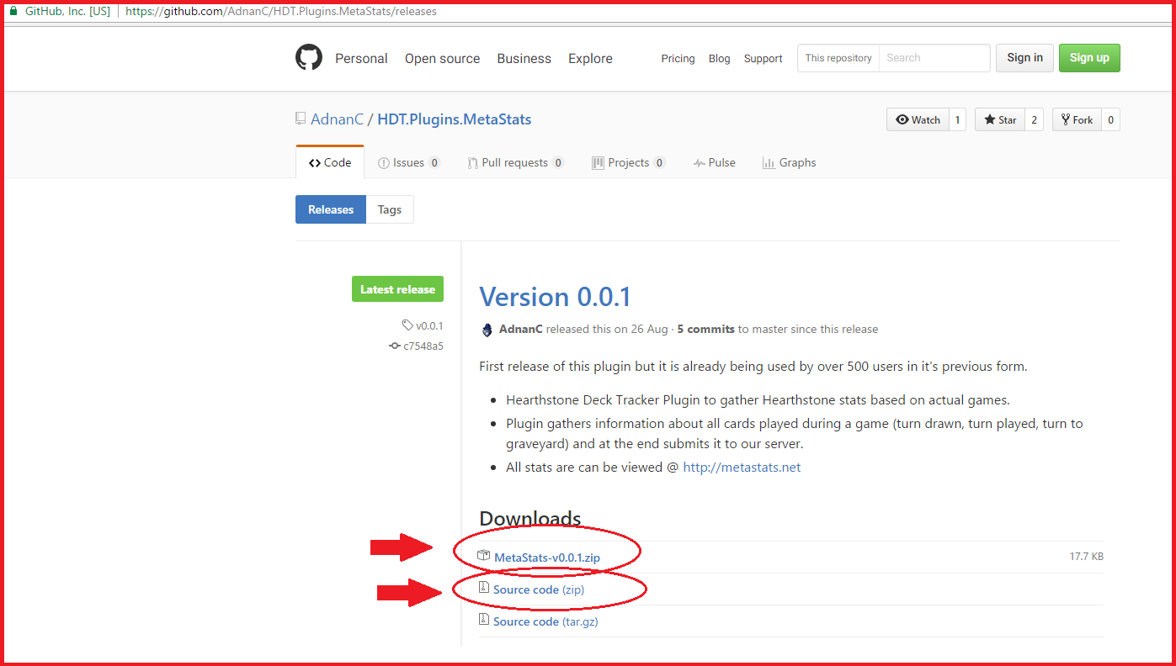Click the commit icon next to c7548a5

(395, 346)
